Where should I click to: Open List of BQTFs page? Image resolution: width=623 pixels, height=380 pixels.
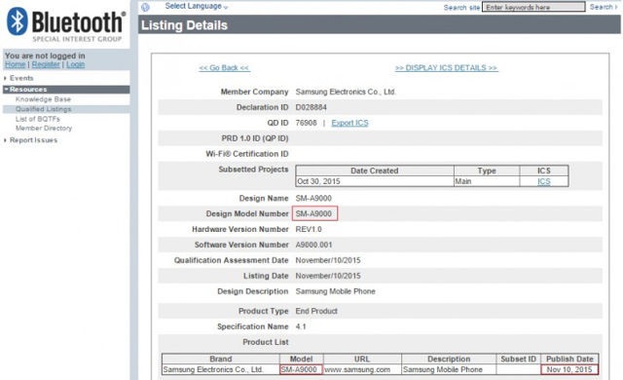pyautogui.click(x=38, y=119)
